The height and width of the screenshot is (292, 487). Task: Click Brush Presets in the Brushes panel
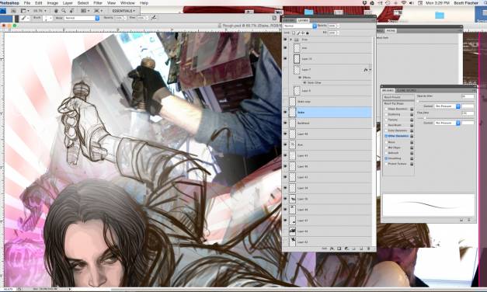392,98
